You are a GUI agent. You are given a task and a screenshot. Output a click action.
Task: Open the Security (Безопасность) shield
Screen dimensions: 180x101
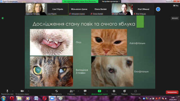pyautogui.click(x=57, y=92)
